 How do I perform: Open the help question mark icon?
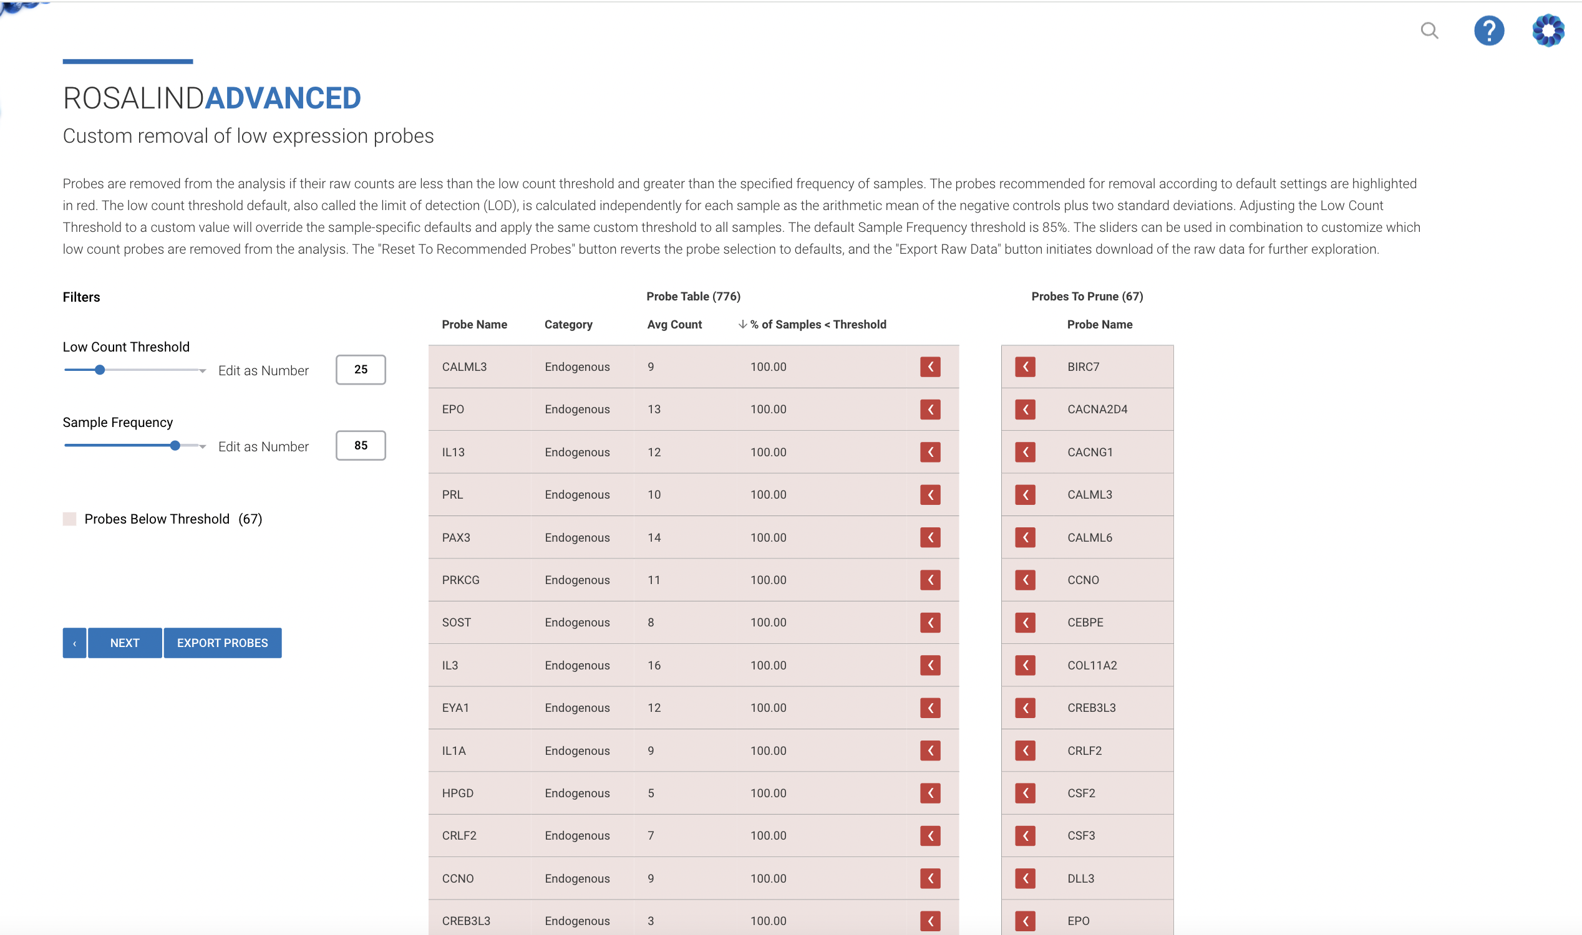[1488, 31]
